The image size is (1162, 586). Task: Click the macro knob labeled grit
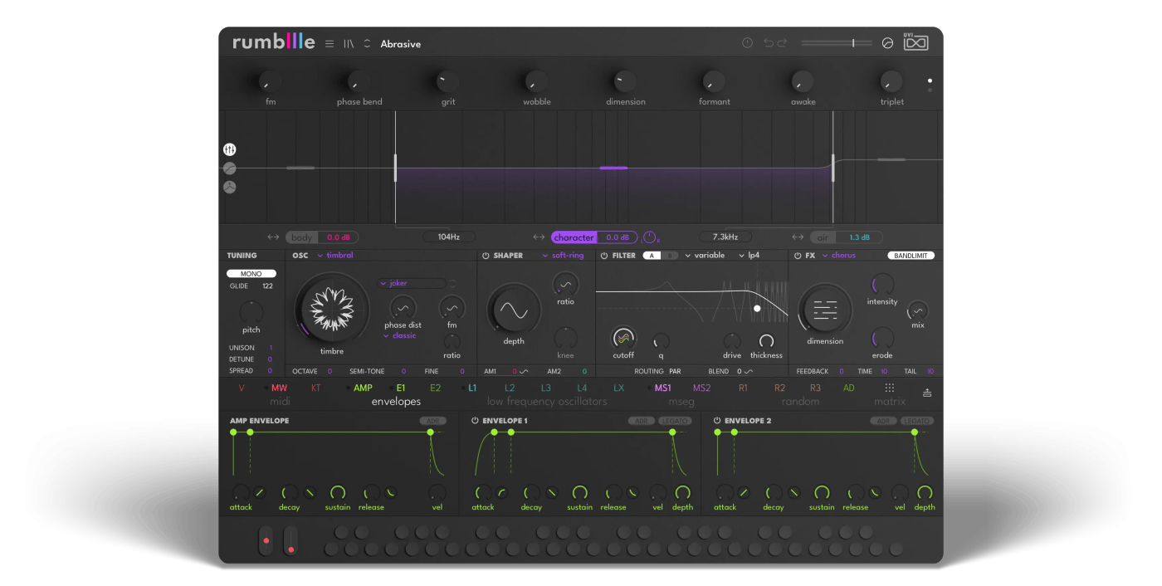click(447, 81)
